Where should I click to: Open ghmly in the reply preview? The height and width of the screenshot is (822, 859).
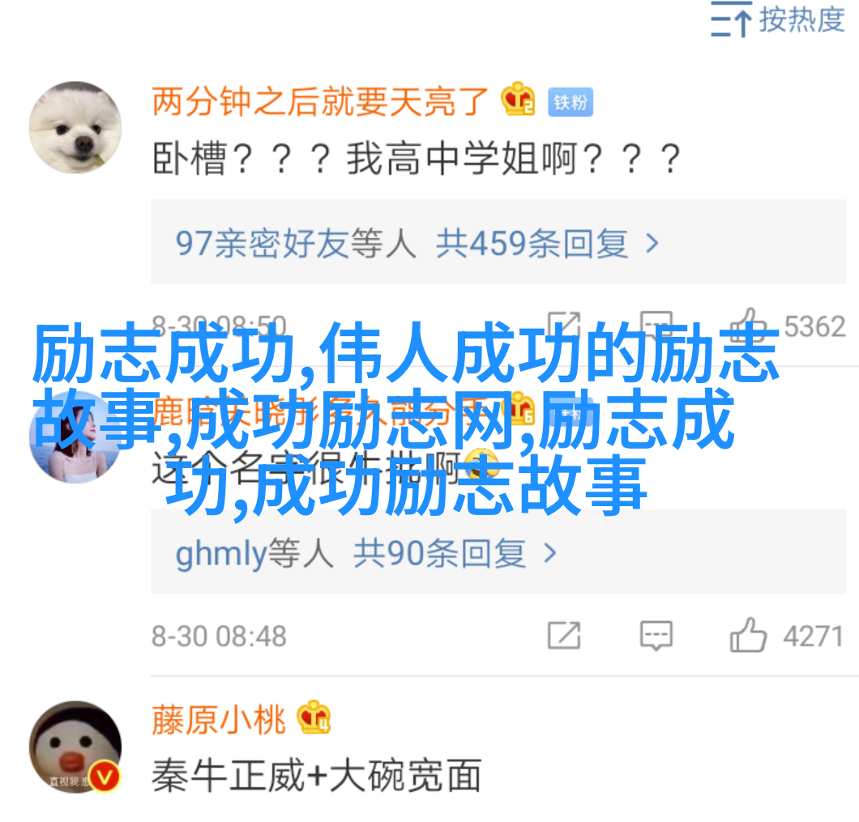tap(220, 553)
